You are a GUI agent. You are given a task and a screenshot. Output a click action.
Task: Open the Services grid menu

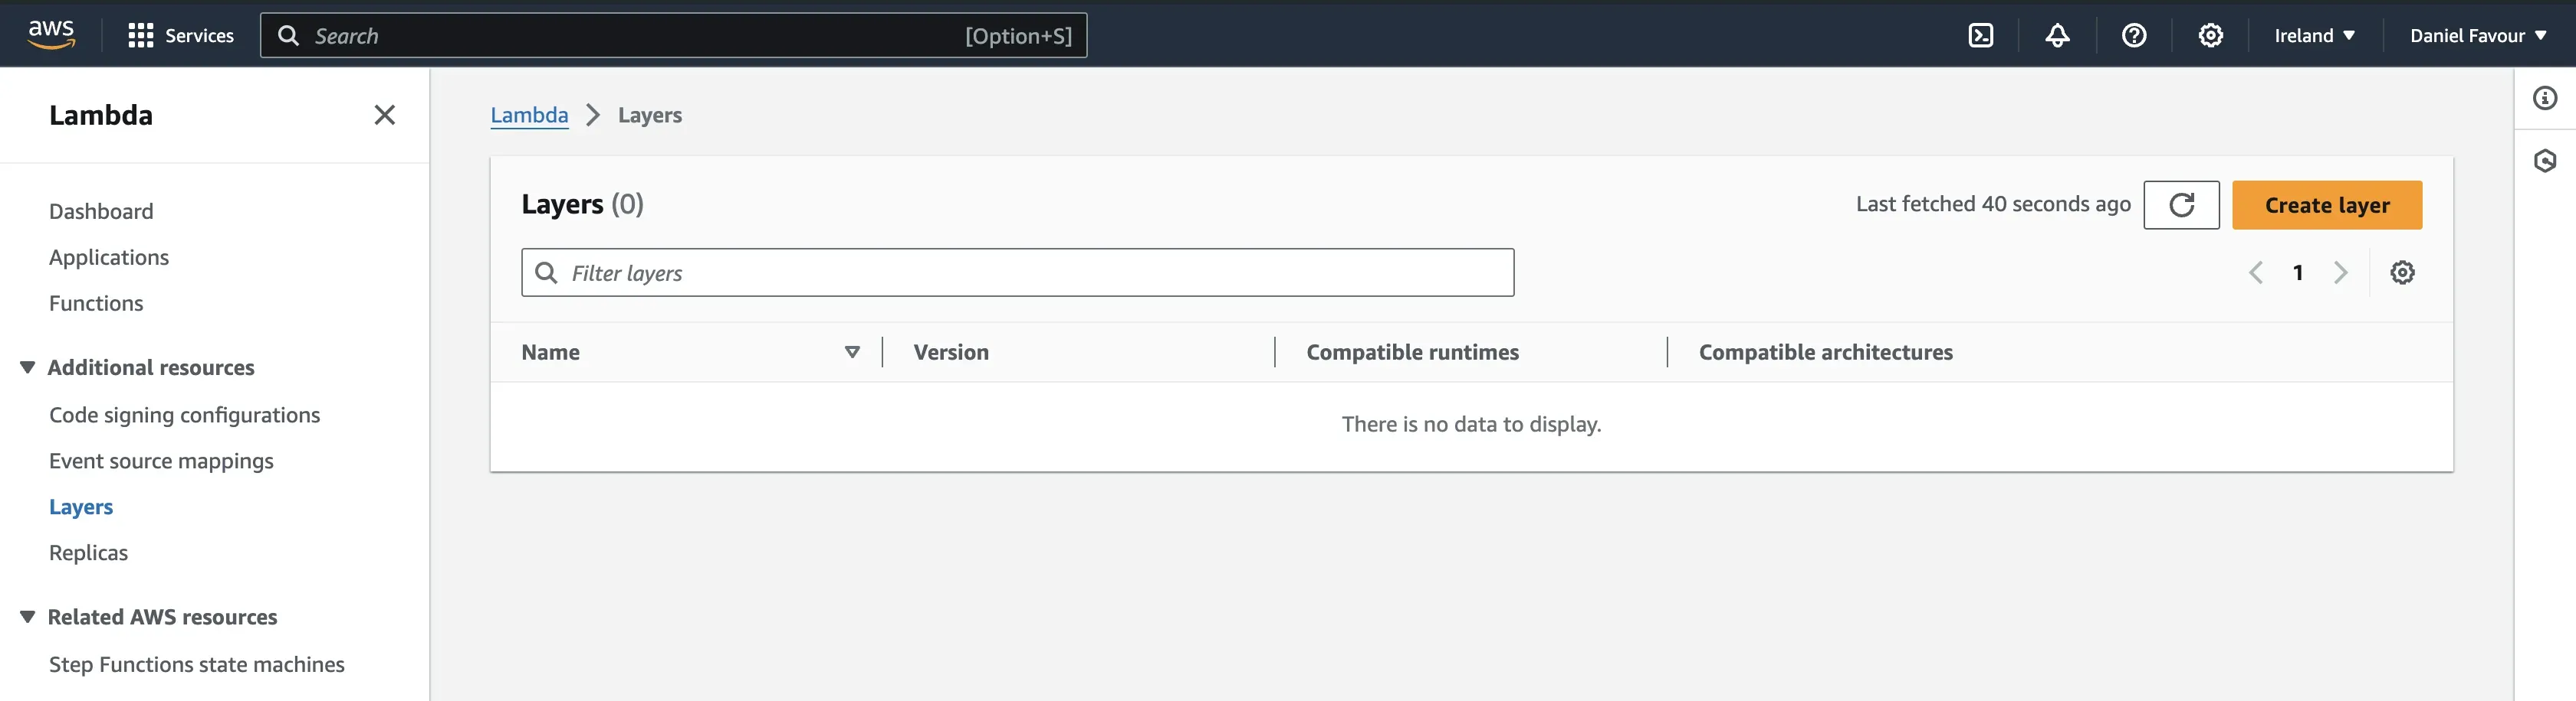click(x=141, y=36)
